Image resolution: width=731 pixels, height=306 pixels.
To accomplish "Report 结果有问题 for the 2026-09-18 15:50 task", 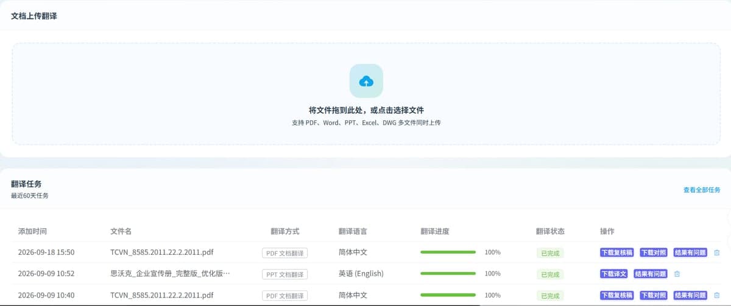I will (x=691, y=252).
